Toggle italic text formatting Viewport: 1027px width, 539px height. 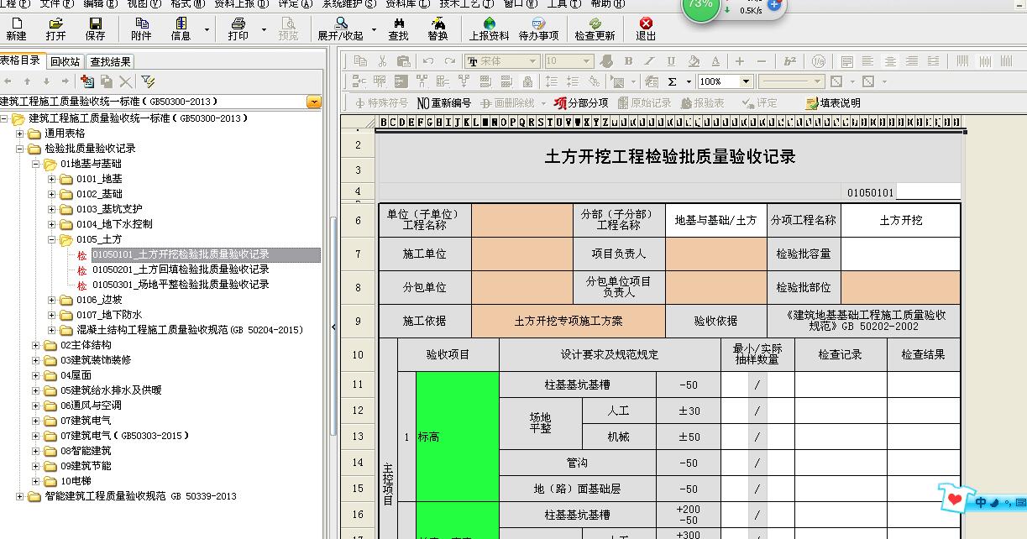point(649,61)
